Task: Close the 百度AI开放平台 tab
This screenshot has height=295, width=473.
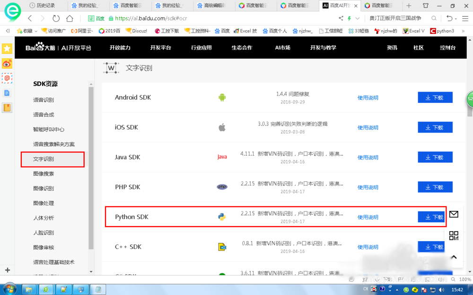Action: [356, 6]
